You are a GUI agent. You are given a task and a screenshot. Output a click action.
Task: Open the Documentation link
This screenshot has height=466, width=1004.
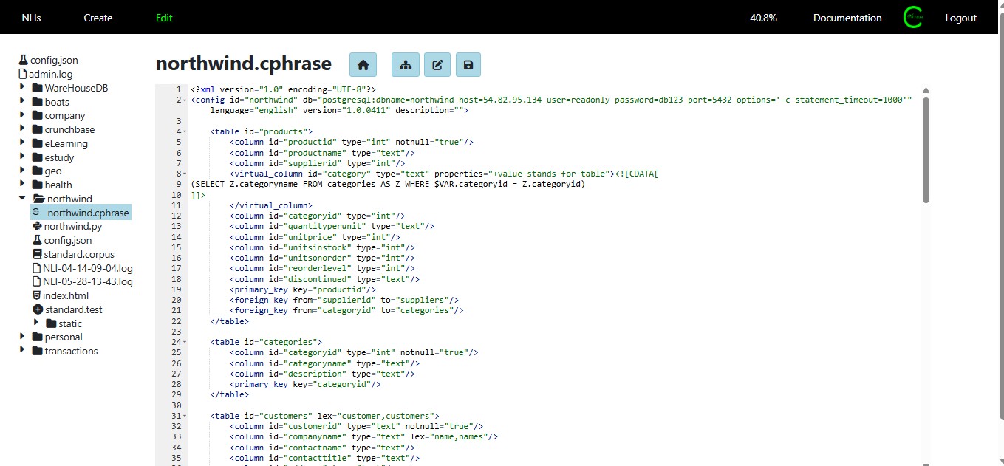(847, 18)
